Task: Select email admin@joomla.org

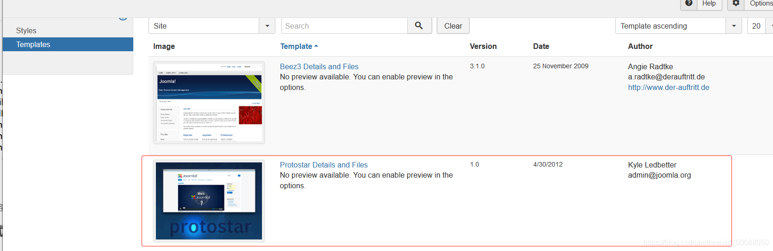Action: 660,175
